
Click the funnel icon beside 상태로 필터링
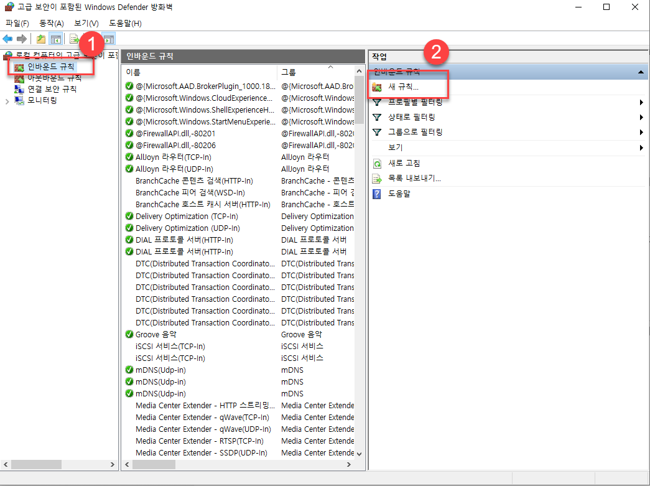pos(377,118)
